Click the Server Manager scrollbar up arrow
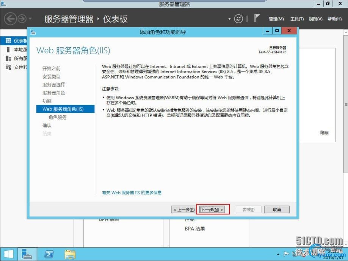Screen dimensions: 348x261 click(346, 32)
